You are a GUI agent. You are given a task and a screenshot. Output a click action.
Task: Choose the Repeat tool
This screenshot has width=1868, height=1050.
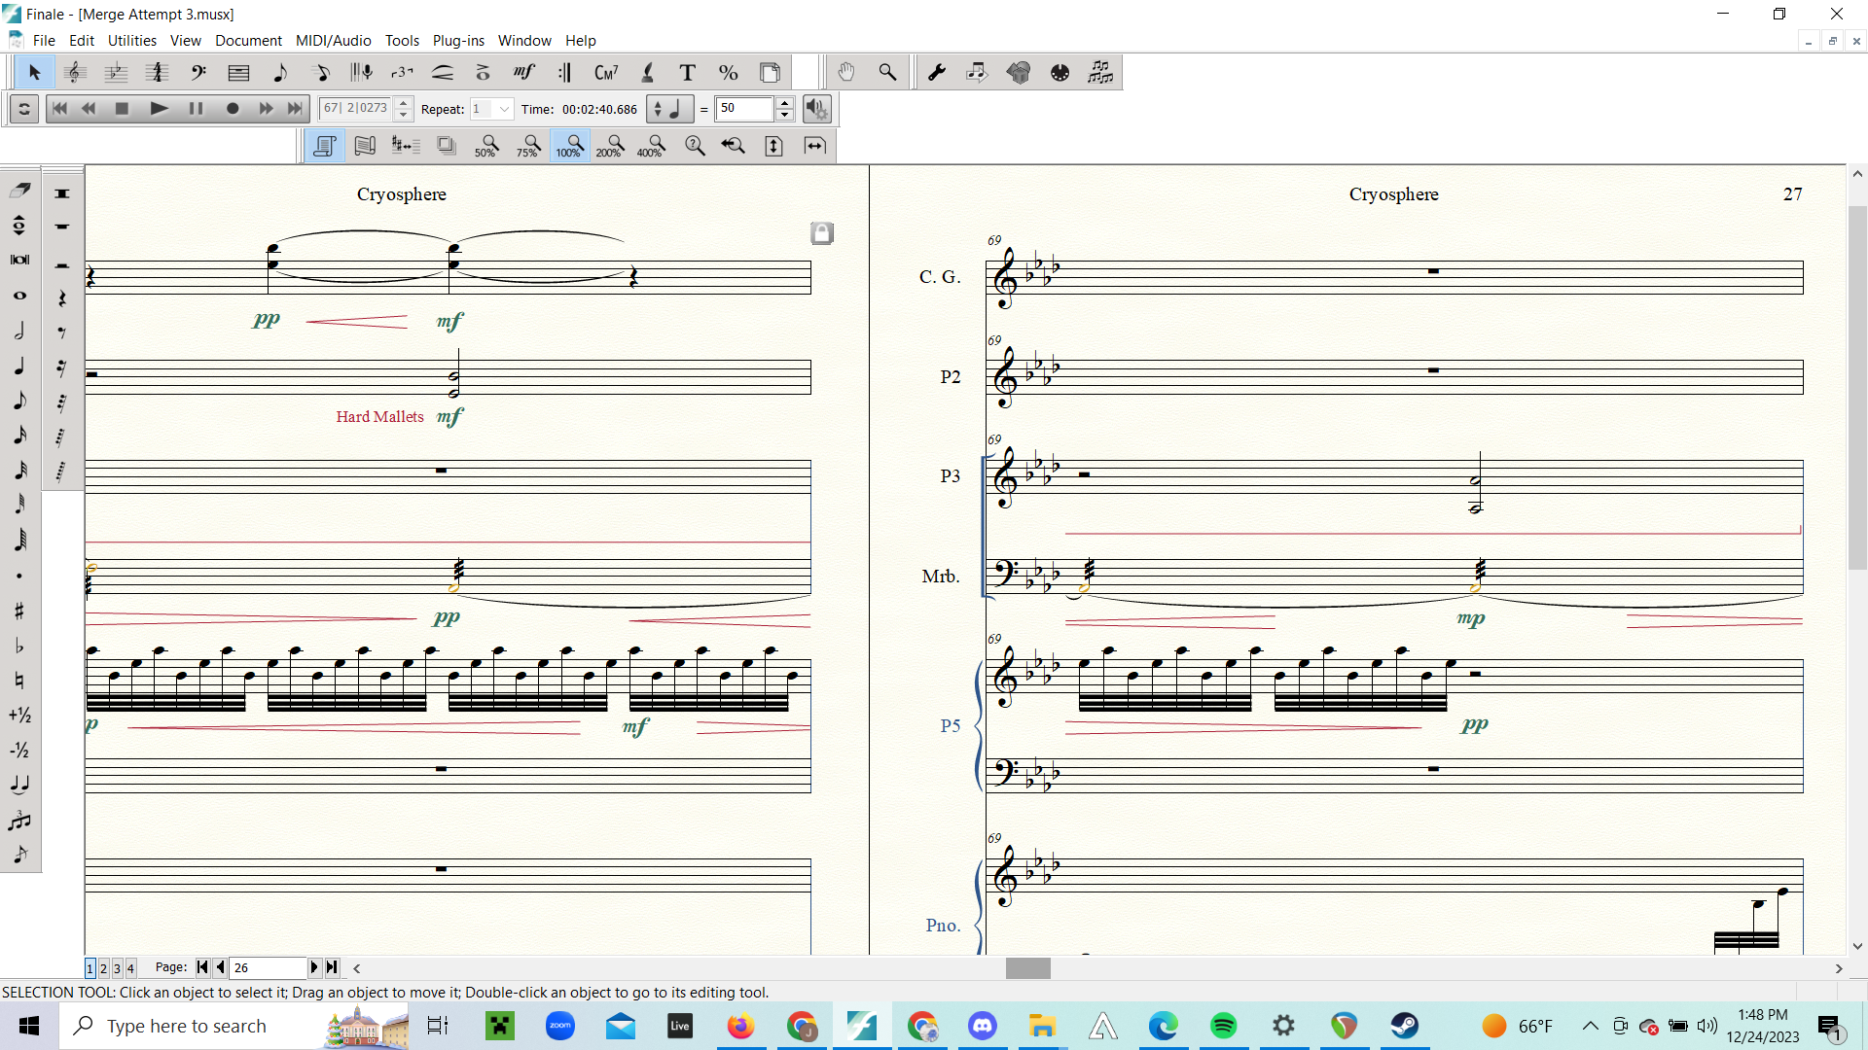(x=565, y=73)
